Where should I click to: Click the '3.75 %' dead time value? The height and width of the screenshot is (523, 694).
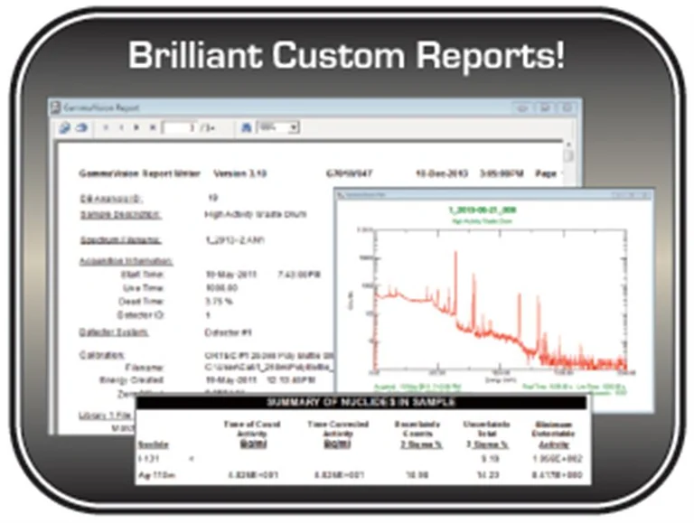click(220, 302)
